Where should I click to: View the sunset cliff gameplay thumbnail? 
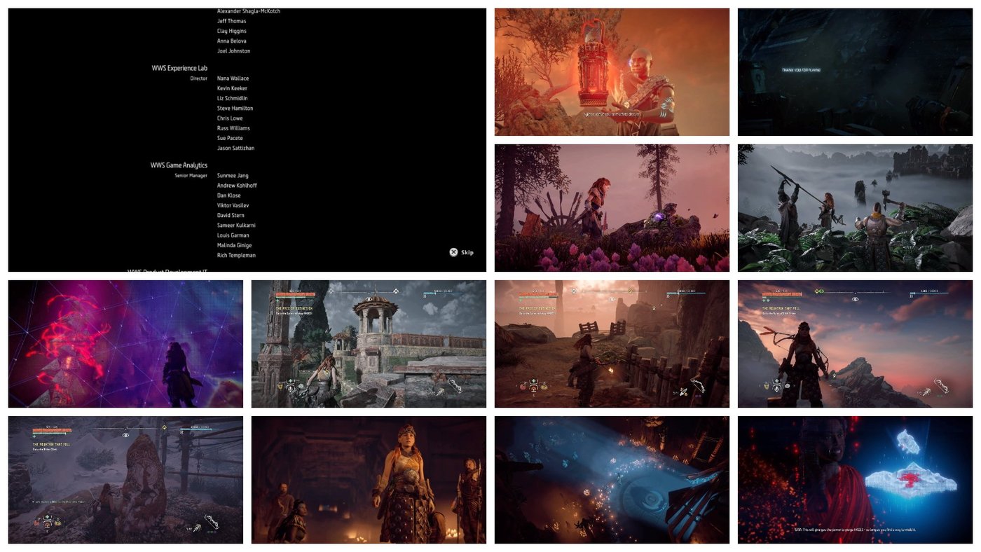[x=855, y=344]
